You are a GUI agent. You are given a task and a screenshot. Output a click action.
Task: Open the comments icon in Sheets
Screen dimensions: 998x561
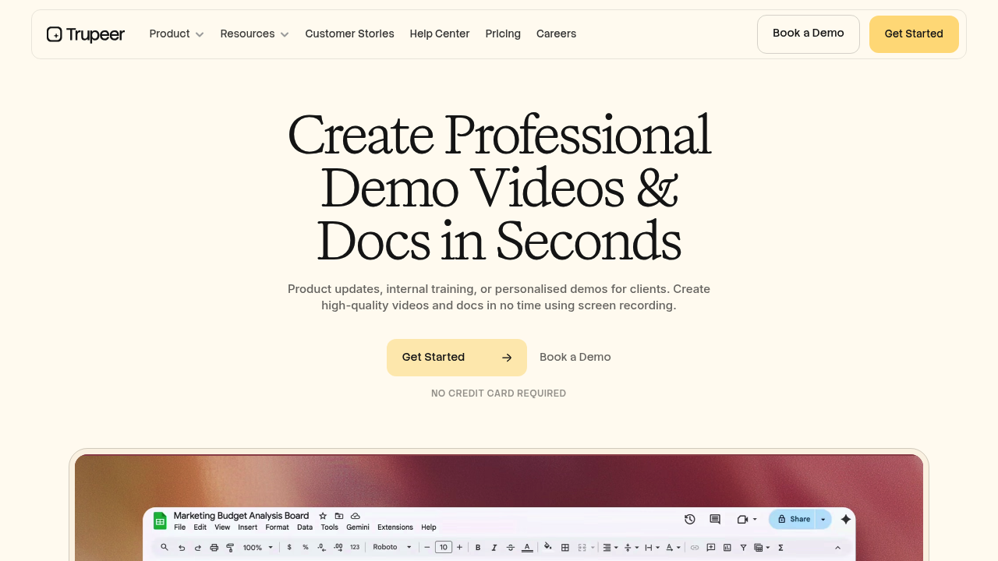[x=715, y=519]
